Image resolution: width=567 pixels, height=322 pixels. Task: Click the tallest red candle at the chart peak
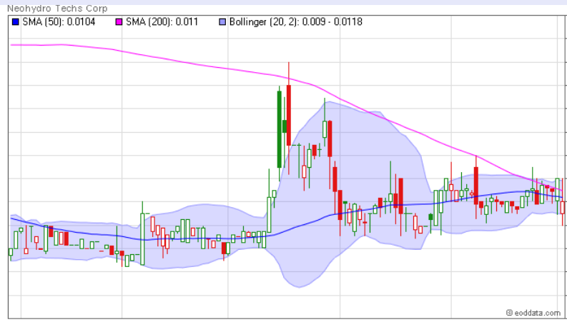pos(289,114)
